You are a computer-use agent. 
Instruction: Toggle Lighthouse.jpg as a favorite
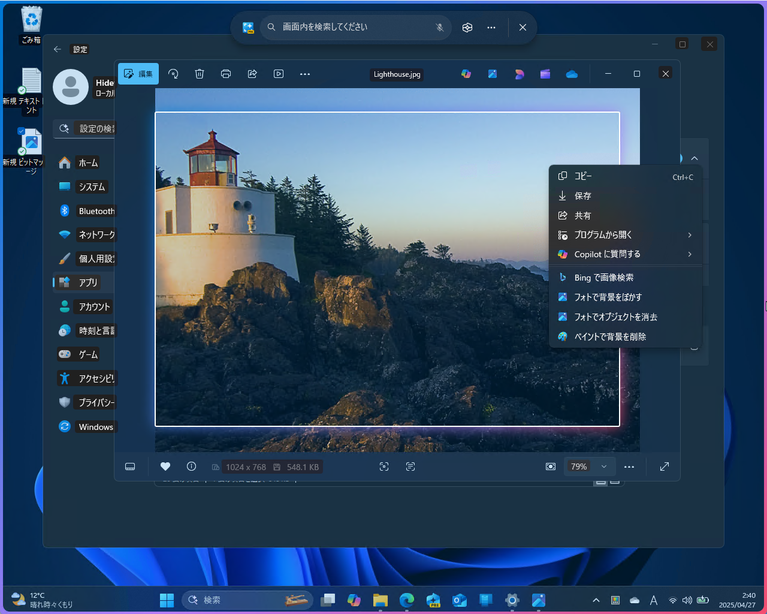coord(165,466)
